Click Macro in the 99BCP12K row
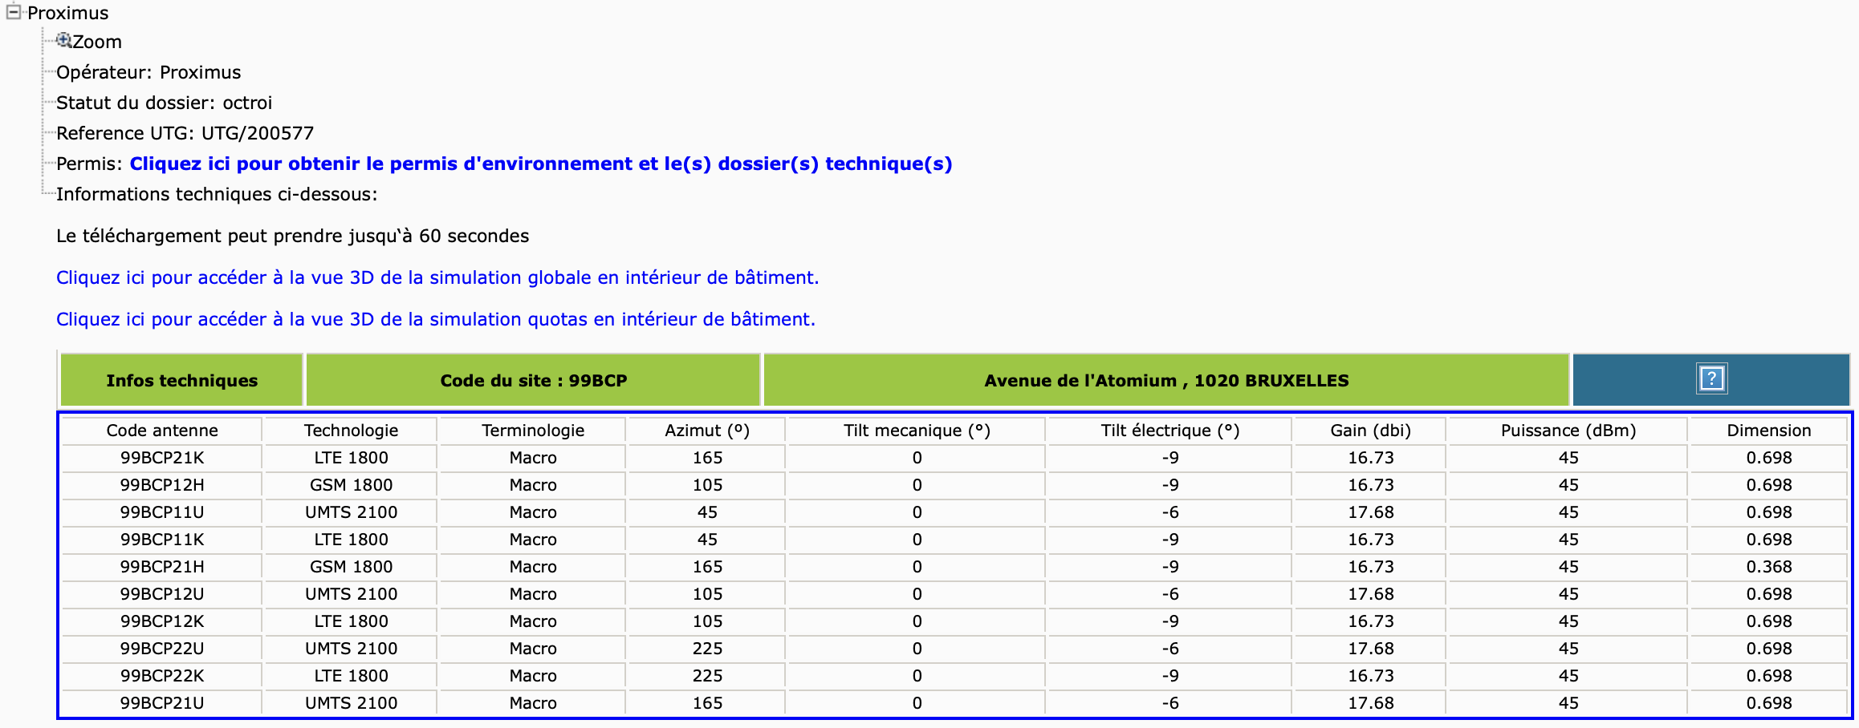Viewport: 1859px width, 728px height. (x=533, y=621)
